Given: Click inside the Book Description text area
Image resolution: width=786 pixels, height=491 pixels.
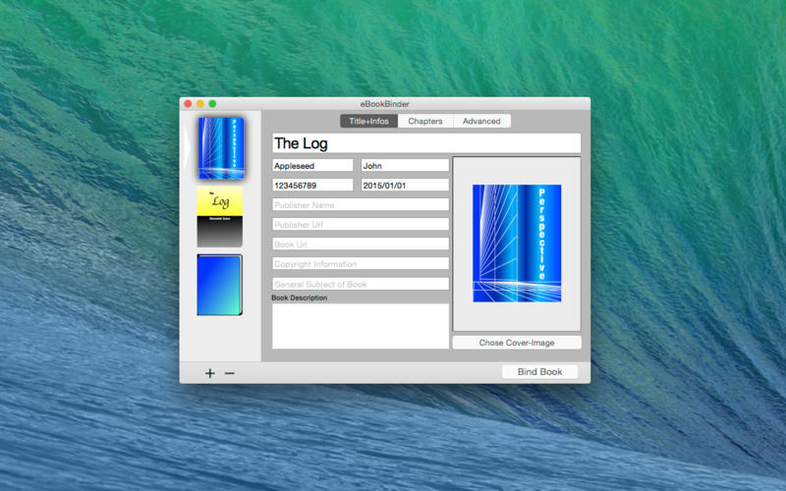Looking at the screenshot, I should pyautogui.click(x=361, y=326).
